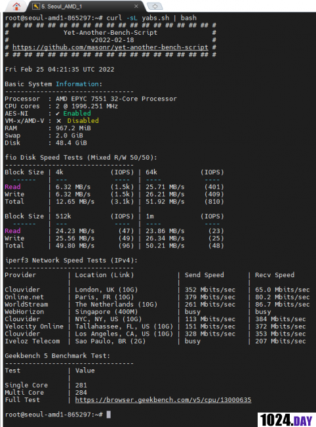Screen dimensions: 316x427
Task: Click the cyan Information heading word
Action: (77, 84)
